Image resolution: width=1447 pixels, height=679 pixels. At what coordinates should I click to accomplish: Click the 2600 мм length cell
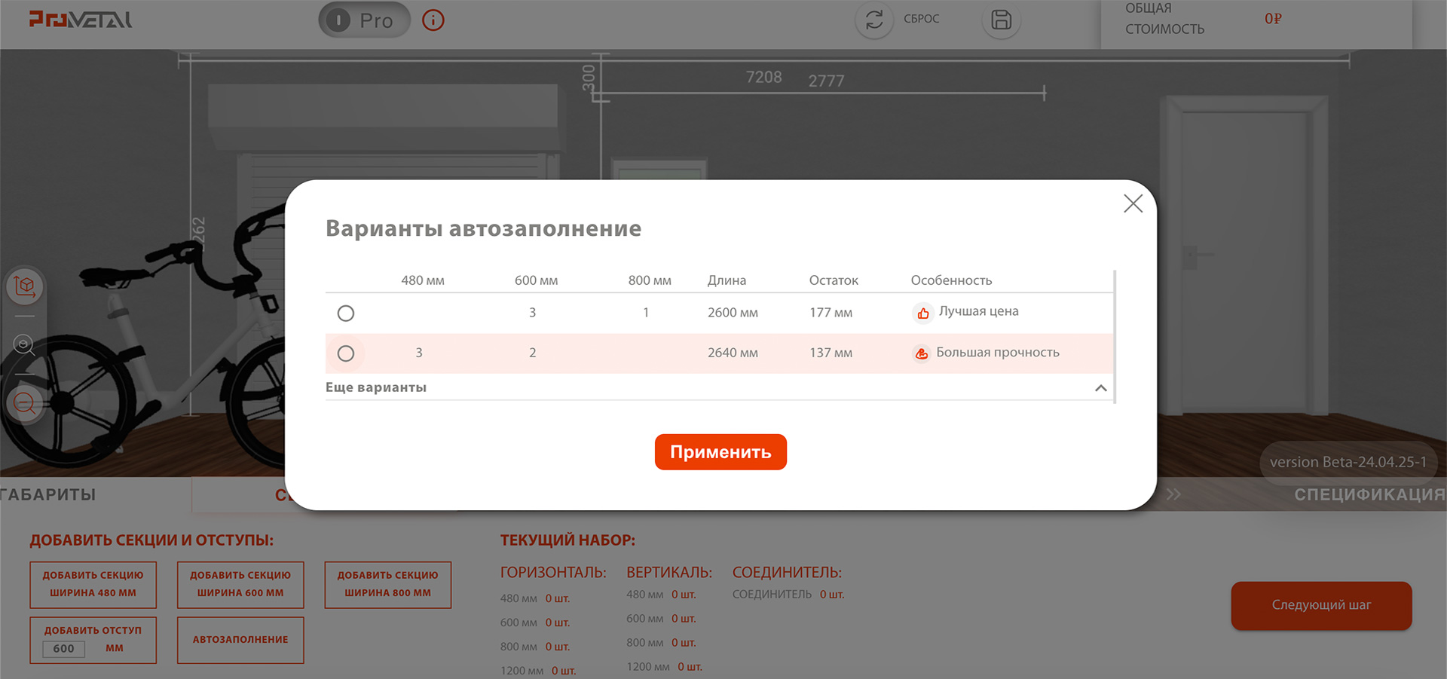733,313
